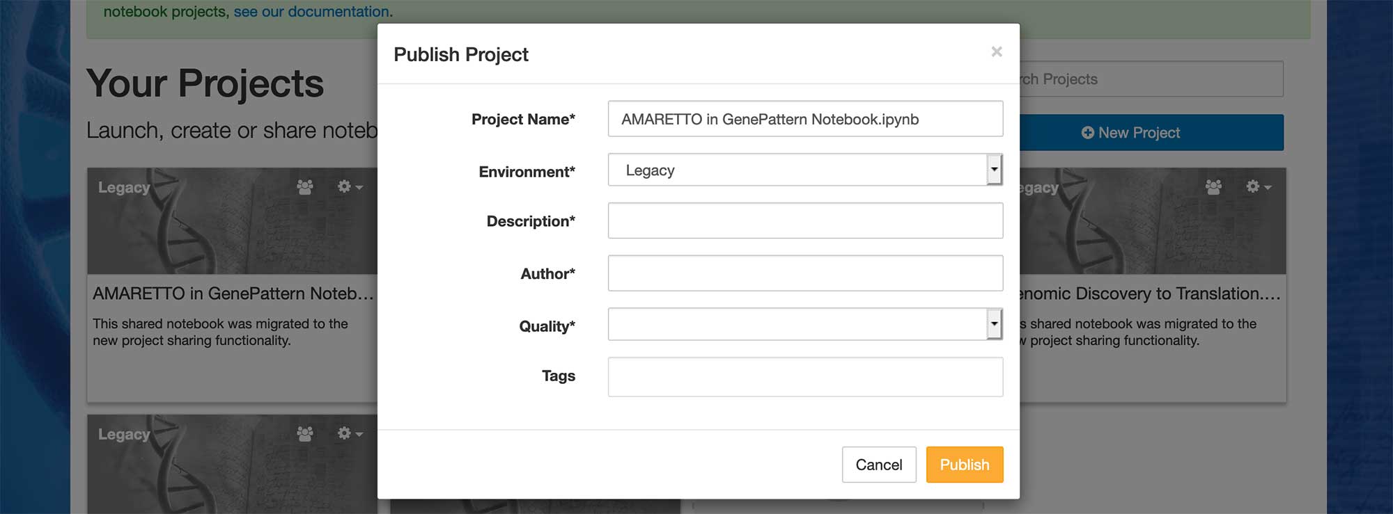Focus the Description text field

pos(805,220)
